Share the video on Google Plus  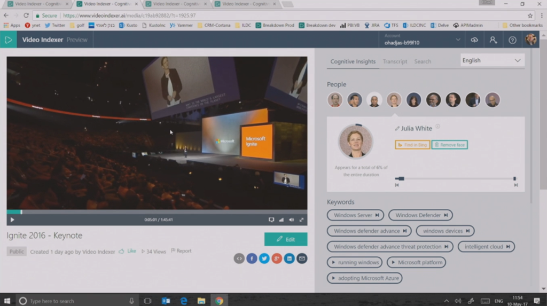point(277,258)
